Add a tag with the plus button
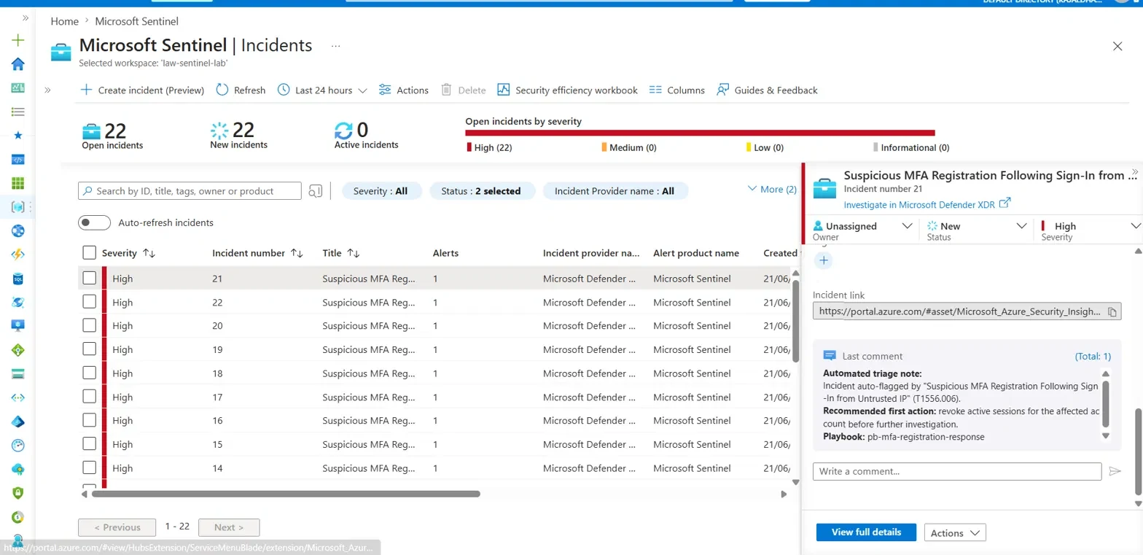 pos(824,260)
